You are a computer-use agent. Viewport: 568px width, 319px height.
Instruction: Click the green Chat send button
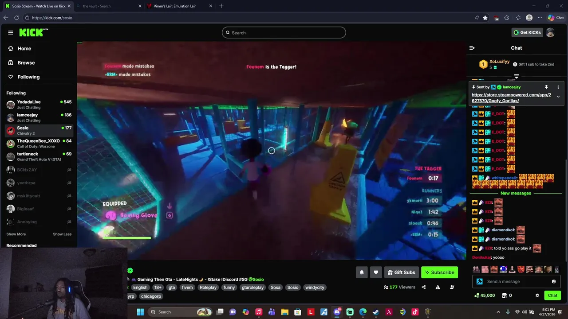pyautogui.click(x=552, y=296)
